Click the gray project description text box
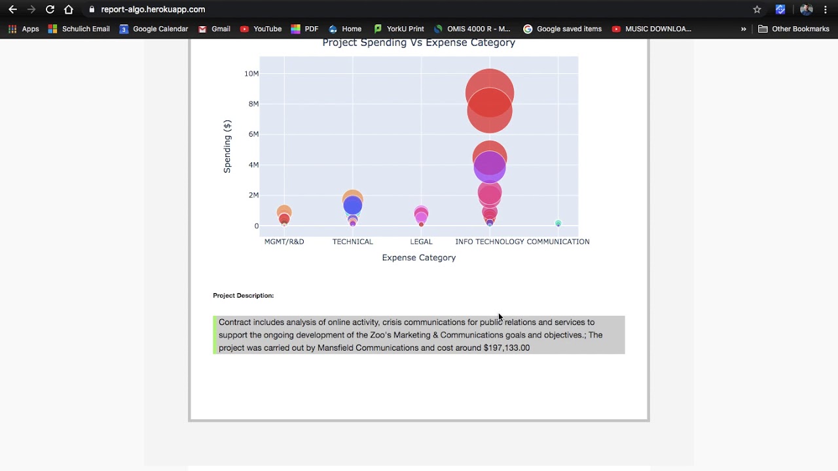The width and height of the screenshot is (838, 471). (x=419, y=335)
